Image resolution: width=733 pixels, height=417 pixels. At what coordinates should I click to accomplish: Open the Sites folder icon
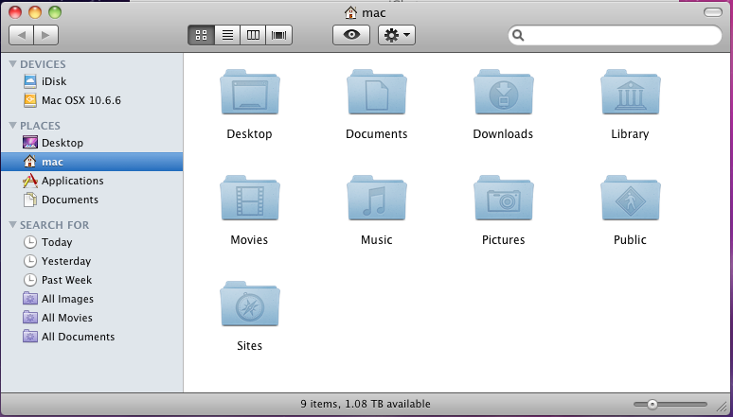250,304
